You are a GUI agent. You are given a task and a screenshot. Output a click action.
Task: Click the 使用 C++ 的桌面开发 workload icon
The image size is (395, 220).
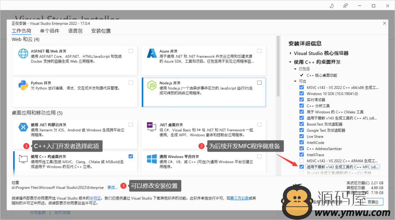click(23, 159)
